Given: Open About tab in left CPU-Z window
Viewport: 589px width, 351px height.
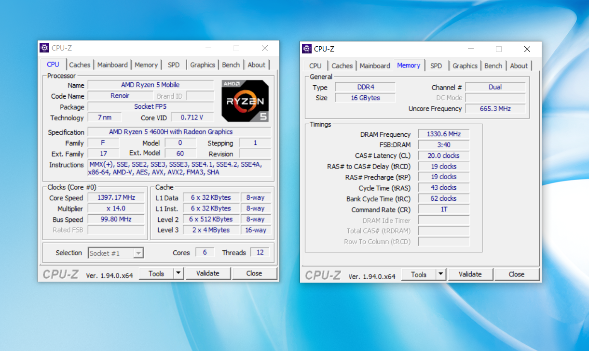Looking at the screenshot, I should 257,65.
